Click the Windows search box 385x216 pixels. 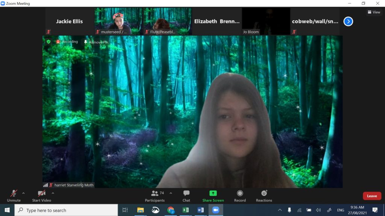click(x=68, y=210)
